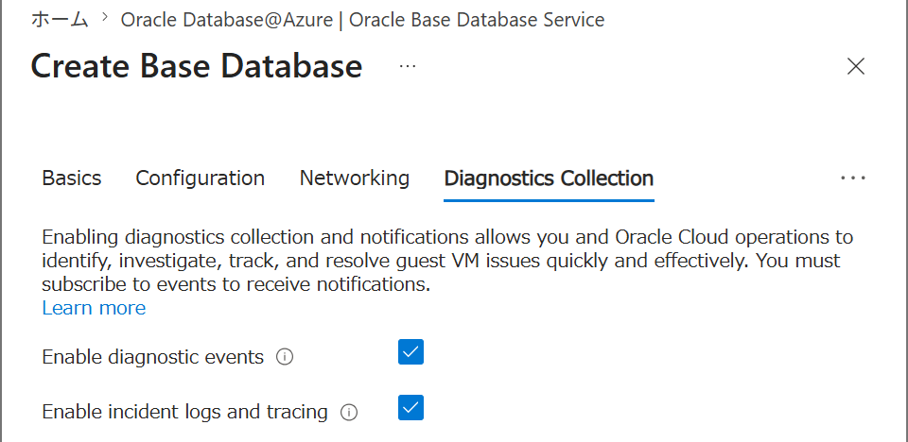
Task: Open the Configuration tab
Action: coord(201,178)
